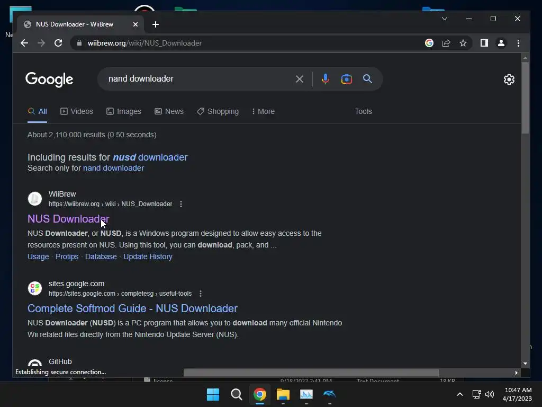Click the horizontal scrollbar thumb
This screenshot has width=542, height=407.
[311, 373]
